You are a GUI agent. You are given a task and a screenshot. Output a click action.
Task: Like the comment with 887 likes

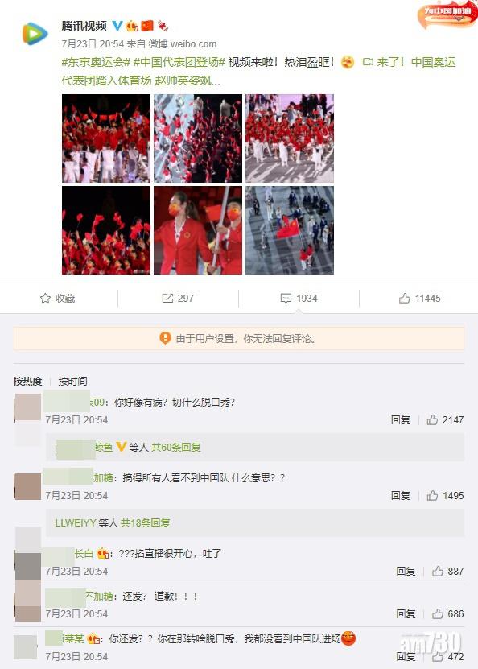click(438, 572)
